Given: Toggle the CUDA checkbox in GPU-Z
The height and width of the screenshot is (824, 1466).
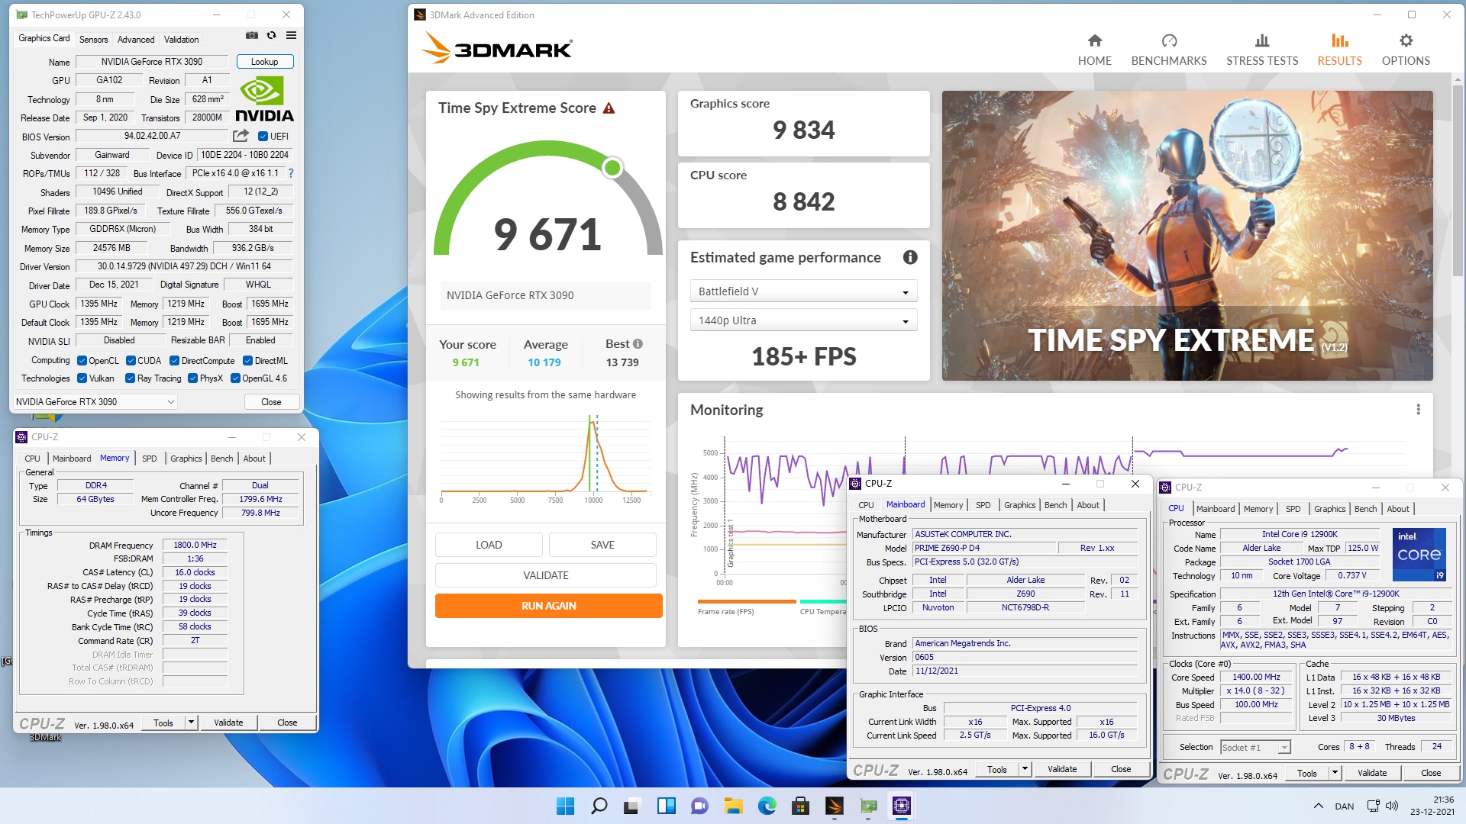Looking at the screenshot, I should pos(131,361).
